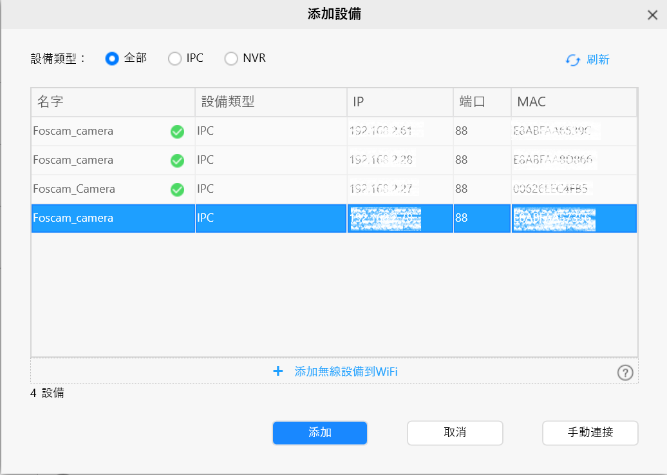Screen dimensions: 667x475
Task: Click 添加無線設備到WiFi link
Action: pos(346,371)
